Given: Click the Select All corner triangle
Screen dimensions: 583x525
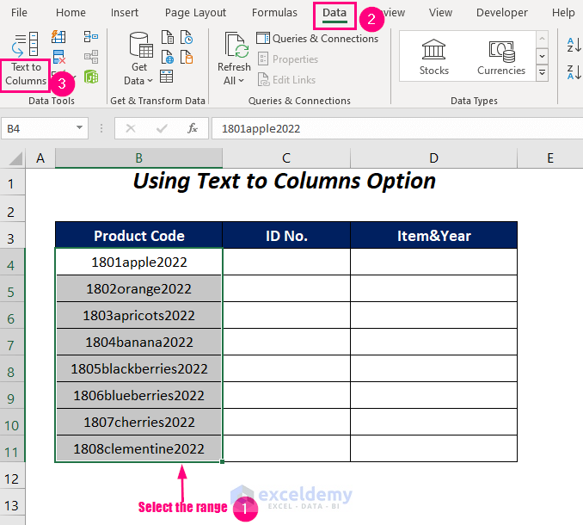Looking at the screenshot, I should pos(15,158).
